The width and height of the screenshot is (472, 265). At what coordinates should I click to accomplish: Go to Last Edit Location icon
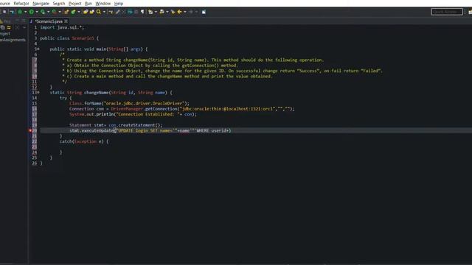click(x=173, y=12)
